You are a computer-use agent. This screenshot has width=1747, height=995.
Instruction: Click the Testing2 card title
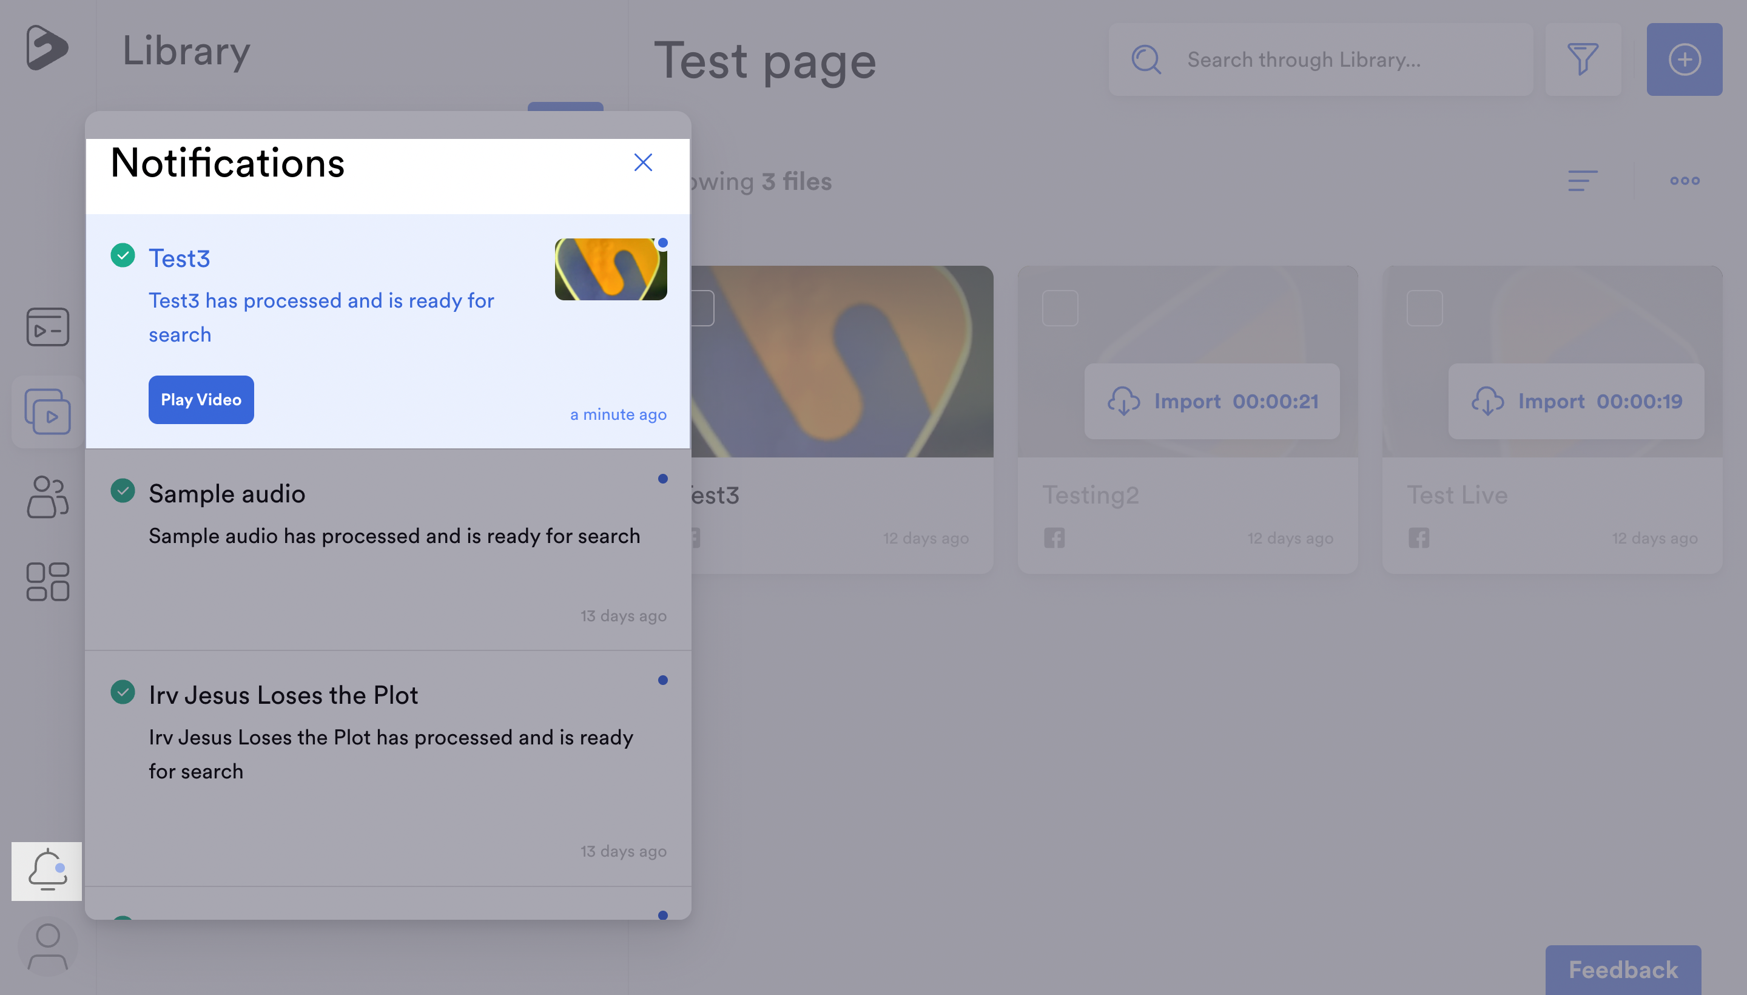tap(1091, 496)
